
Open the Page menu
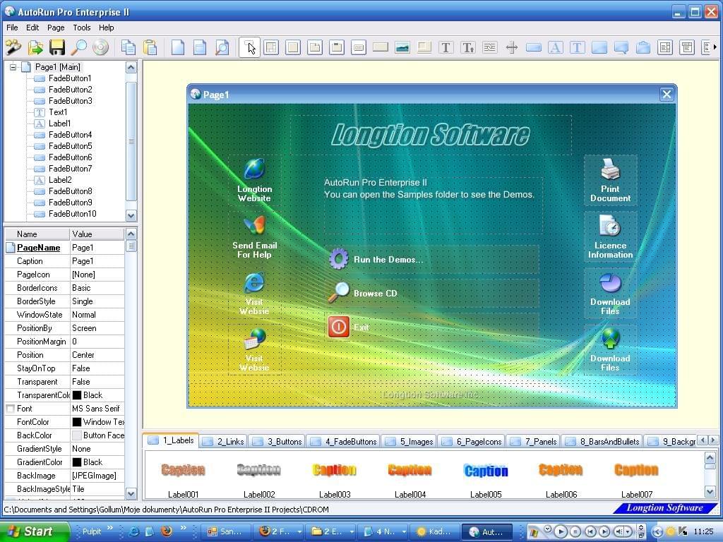(x=56, y=28)
